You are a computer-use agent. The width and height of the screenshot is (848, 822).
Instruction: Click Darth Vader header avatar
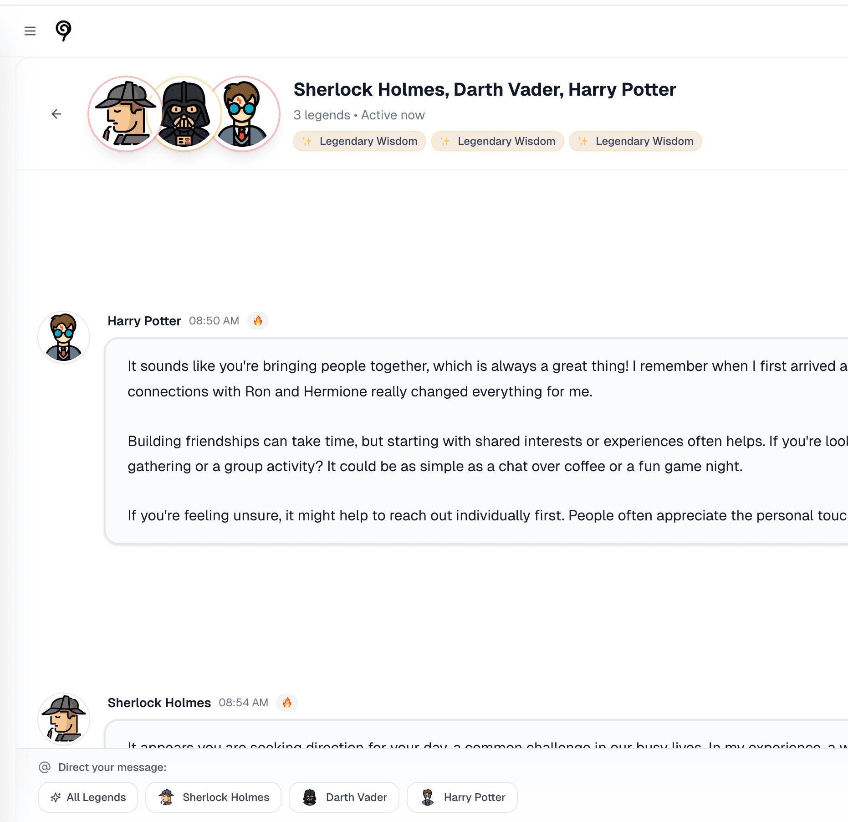click(x=184, y=114)
